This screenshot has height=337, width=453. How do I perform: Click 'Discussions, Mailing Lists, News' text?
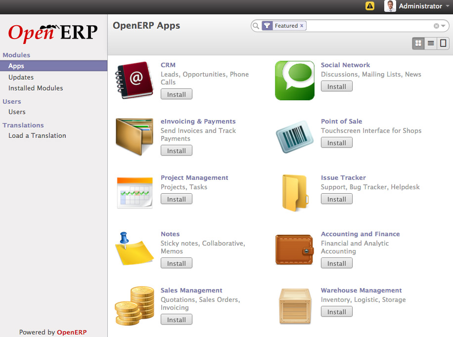point(371,74)
